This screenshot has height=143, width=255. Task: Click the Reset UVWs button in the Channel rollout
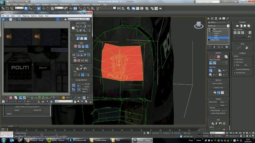[213, 102]
